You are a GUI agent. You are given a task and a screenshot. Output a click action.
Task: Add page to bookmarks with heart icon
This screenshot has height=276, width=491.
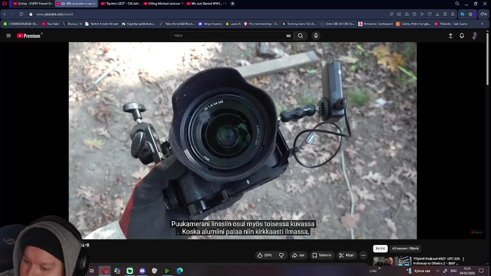(430, 14)
